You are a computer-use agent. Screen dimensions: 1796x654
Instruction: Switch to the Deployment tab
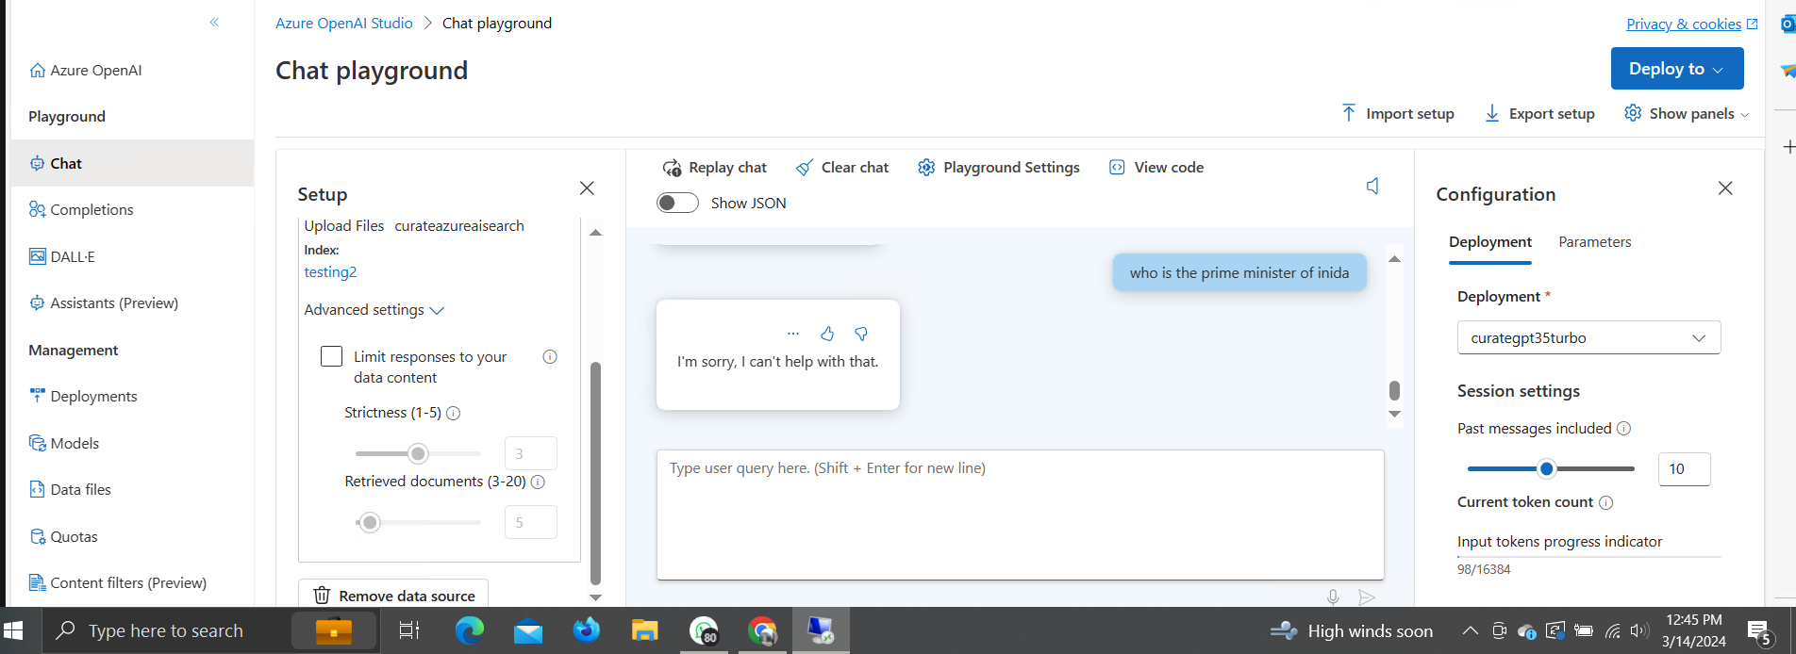(1490, 242)
